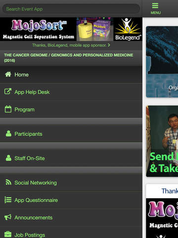Click the Cancer Genome conference title link

69,58
